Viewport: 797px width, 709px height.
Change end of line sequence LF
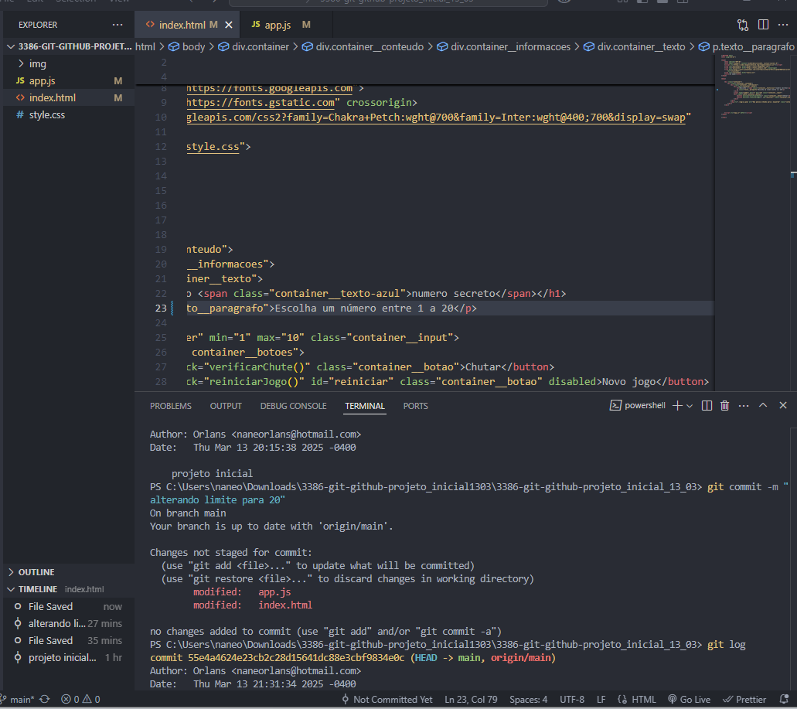pos(601,700)
